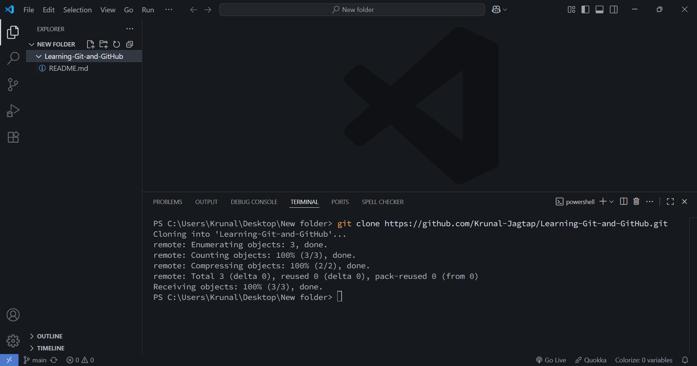Switch to the PROBLEMS tab
Viewport: 697px width, 366px height.
tap(168, 202)
